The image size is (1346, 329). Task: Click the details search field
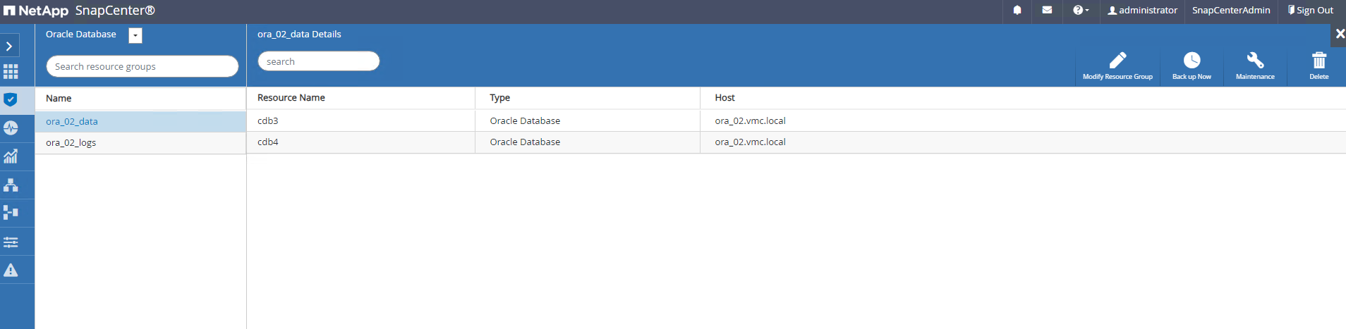(x=318, y=61)
